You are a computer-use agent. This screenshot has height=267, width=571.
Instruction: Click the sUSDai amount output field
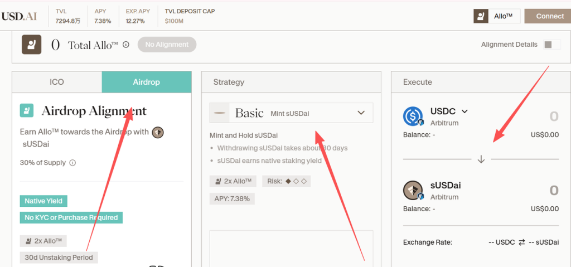553,191
